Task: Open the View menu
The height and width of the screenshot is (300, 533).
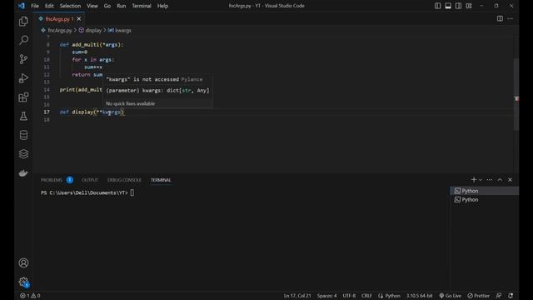Action: 92,6
